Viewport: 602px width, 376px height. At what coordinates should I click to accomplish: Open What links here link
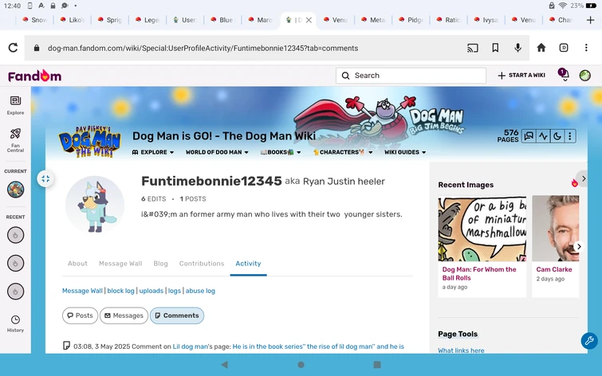tap(461, 351)
